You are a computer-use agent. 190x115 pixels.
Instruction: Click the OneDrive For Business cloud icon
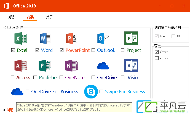pos(17,92)
